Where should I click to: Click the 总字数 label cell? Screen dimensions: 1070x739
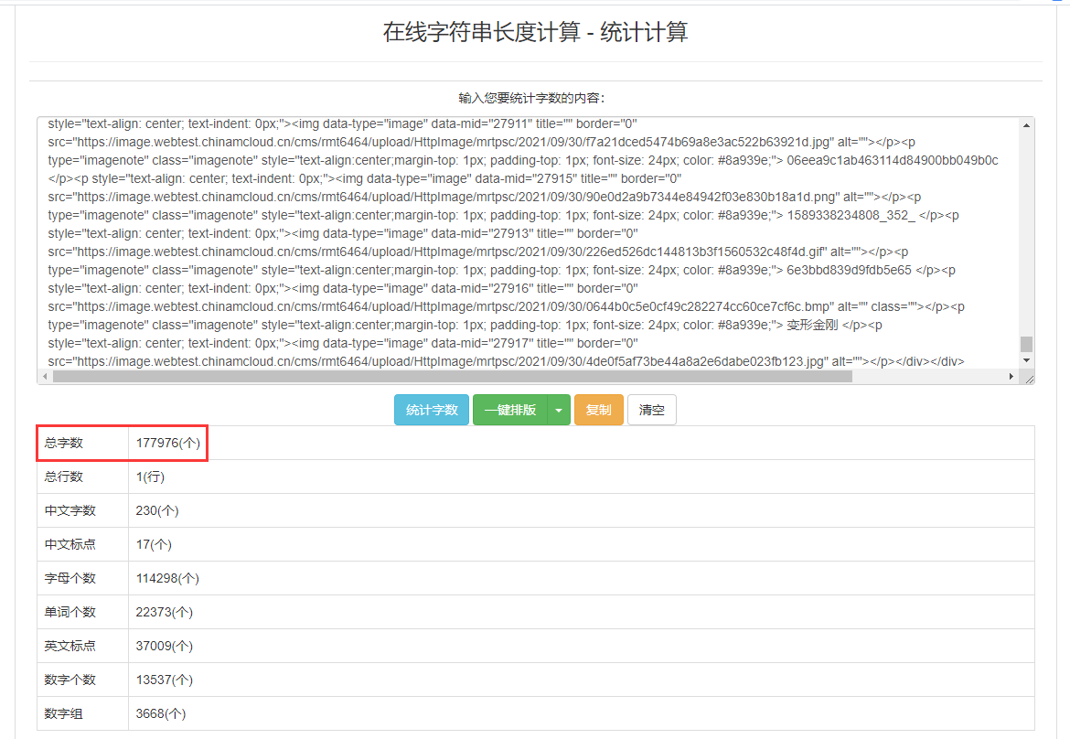coord(82,443)
